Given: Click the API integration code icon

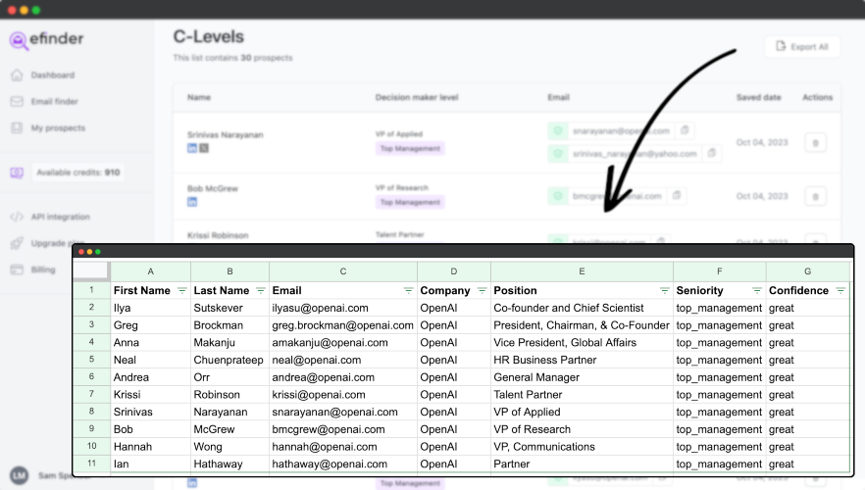Looking at the screenshot, I should pyautogui.click(x=17, y=217).
